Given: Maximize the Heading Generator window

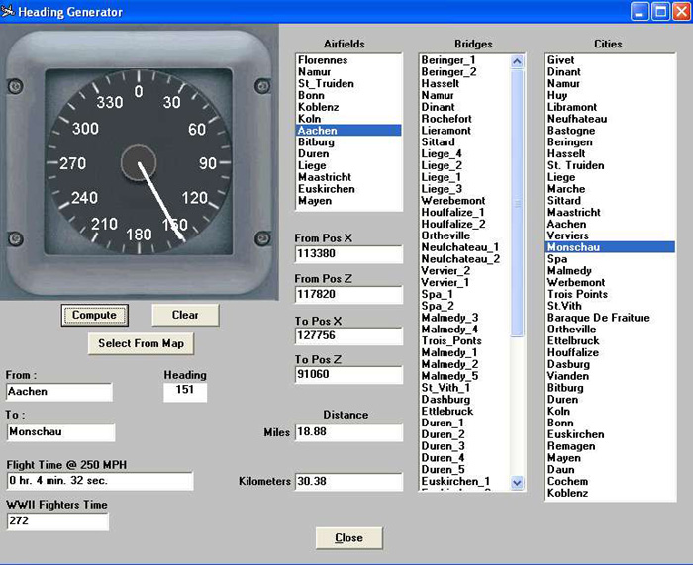Looking at the screenshot, I should 660,12.
